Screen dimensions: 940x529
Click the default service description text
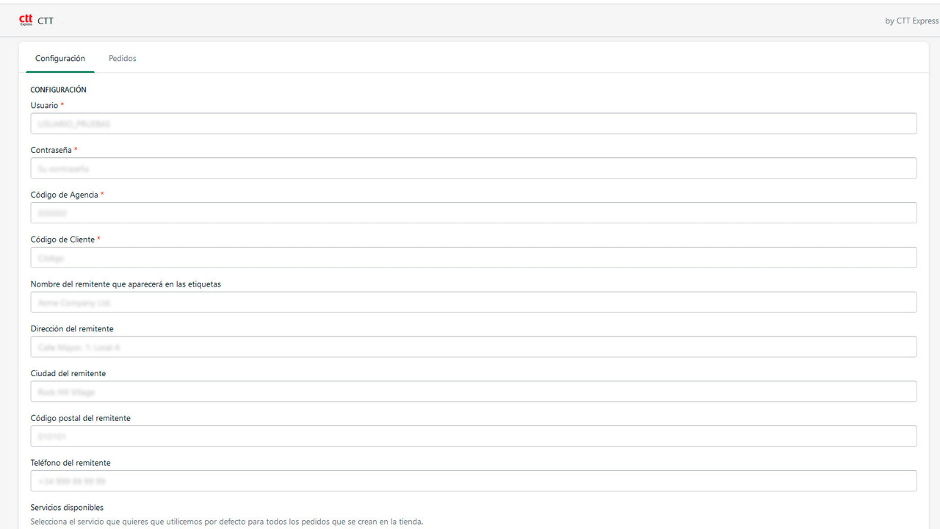(x=225, y=521)
